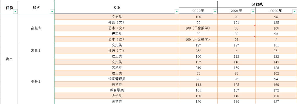297x104 pixels.
Task: Select the 2022 score 83 cell
Action: (198, 73)
